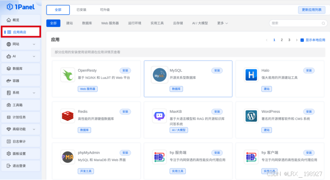Install MySQL with its 安装 button
Screen dimensions: 330x180
pyautogui.click(x=217, y=70)
